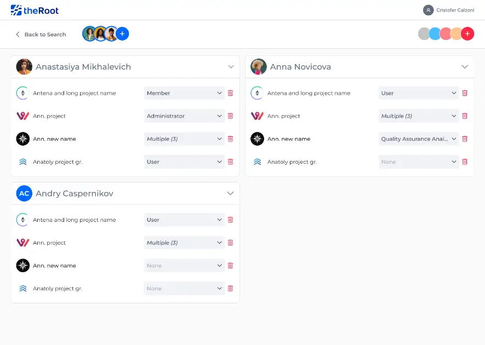Click the red plus button at top right
The height and width of the screenshot is (345, 485).
467,34
